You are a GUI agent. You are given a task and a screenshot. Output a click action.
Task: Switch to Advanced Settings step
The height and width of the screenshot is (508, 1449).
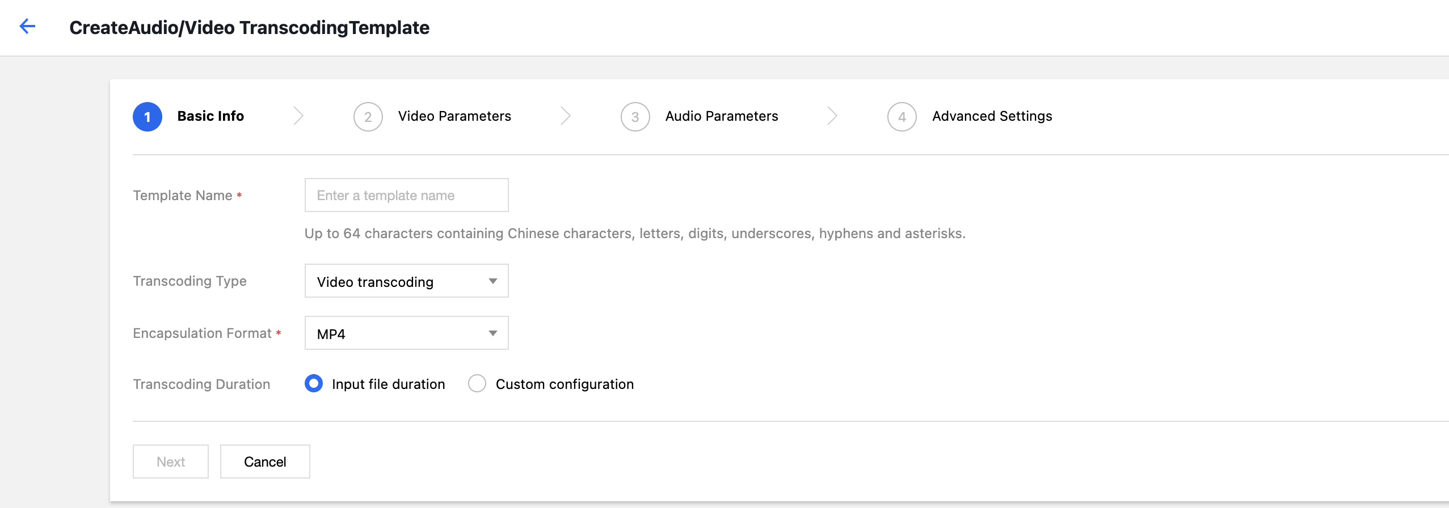pyautogui.click(x=991, y=116)
